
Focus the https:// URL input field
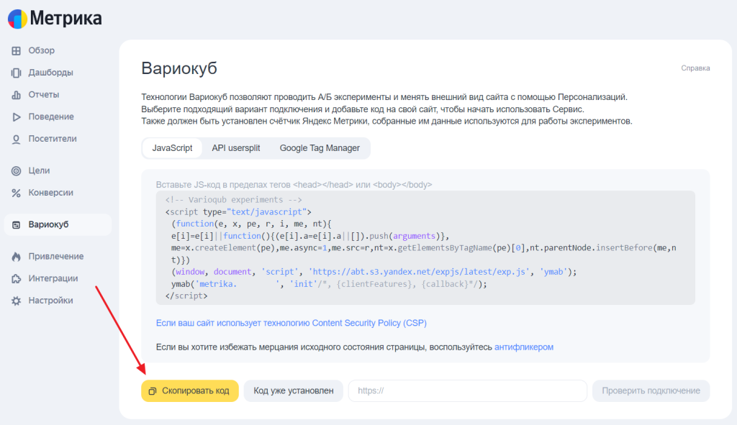pos(468,390)
